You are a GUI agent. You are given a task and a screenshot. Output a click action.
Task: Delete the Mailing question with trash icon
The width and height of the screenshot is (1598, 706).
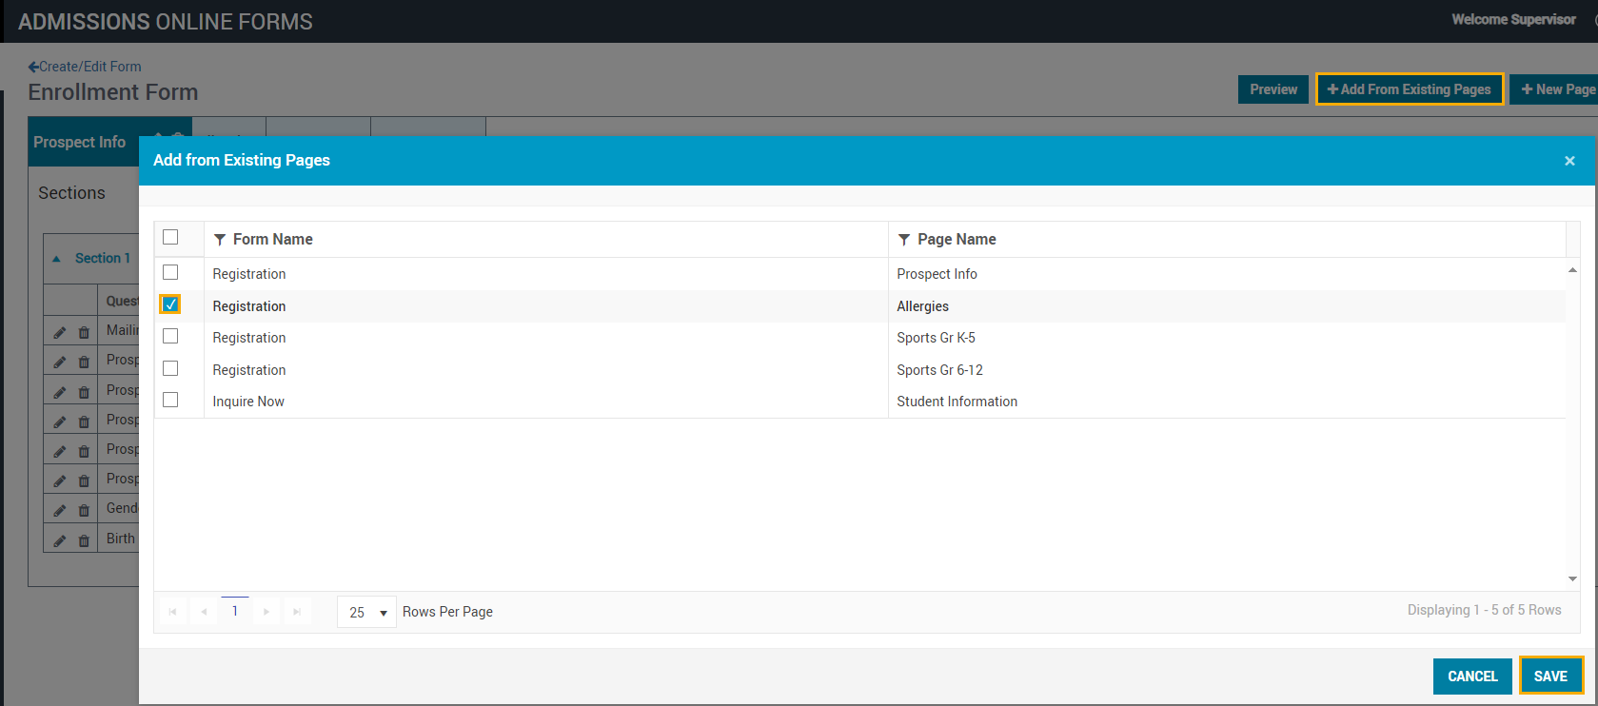[84, 332]
